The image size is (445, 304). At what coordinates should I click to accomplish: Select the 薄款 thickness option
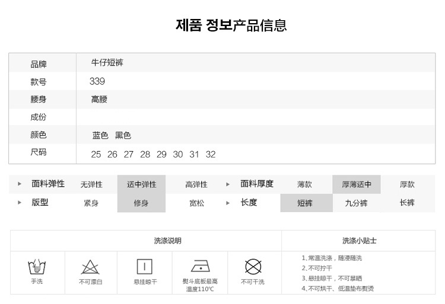pyautogui.click(x=304, y=185)
